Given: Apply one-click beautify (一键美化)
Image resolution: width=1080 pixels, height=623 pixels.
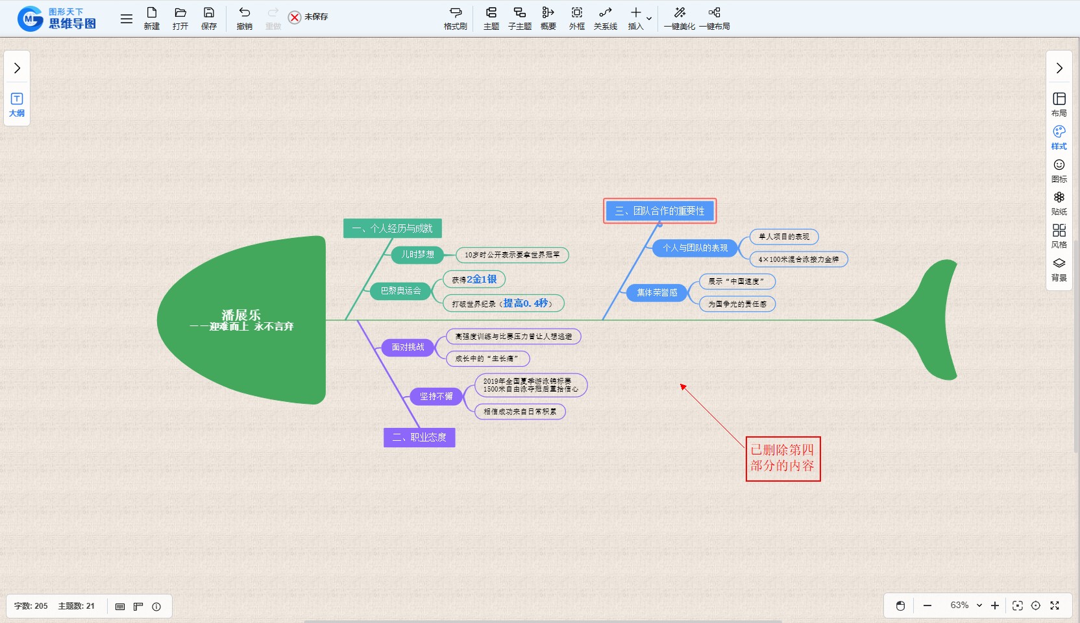Looking at the screenshot, I should [x=679, y=18].
